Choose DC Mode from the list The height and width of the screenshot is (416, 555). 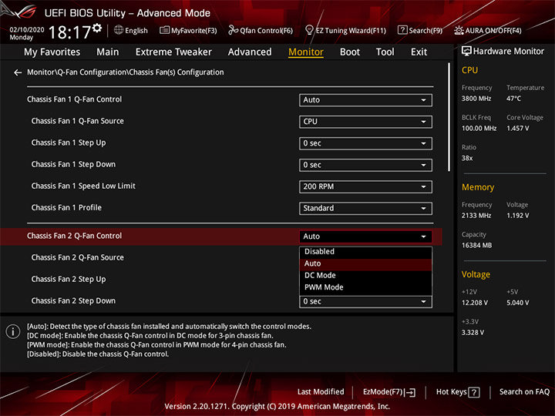pyautogui.click(x=365, y=276)
